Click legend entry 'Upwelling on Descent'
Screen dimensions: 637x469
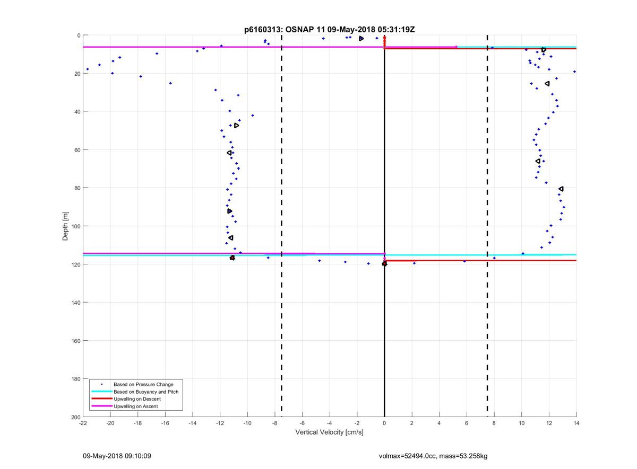(x=137, y=399)
